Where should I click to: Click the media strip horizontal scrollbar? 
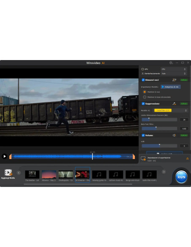click(78, 184)
